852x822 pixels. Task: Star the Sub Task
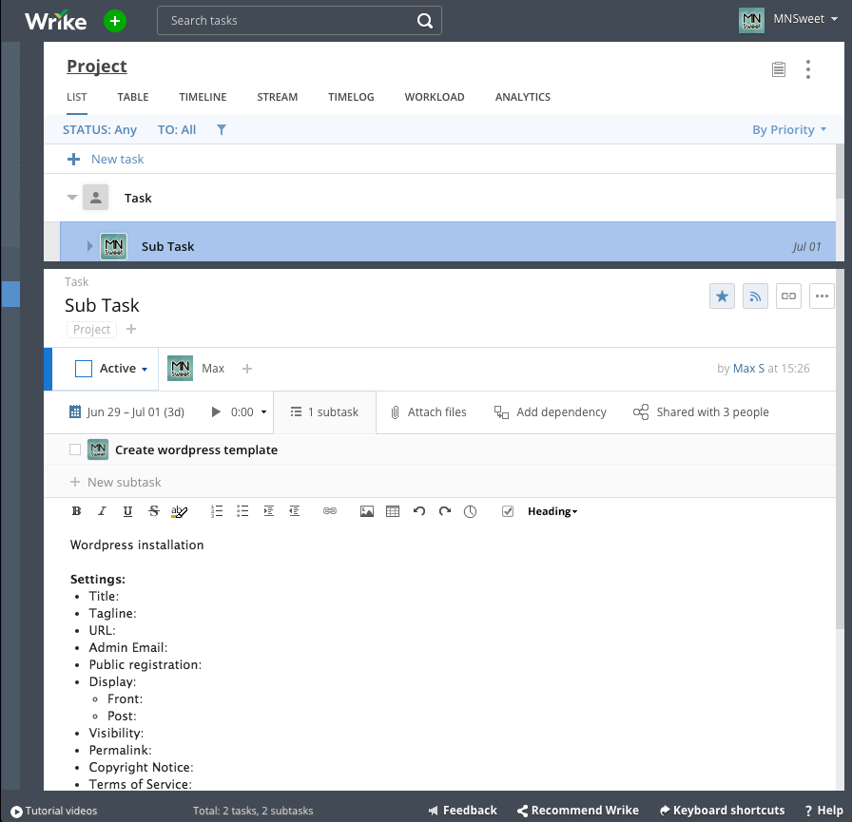click(722, 296)
